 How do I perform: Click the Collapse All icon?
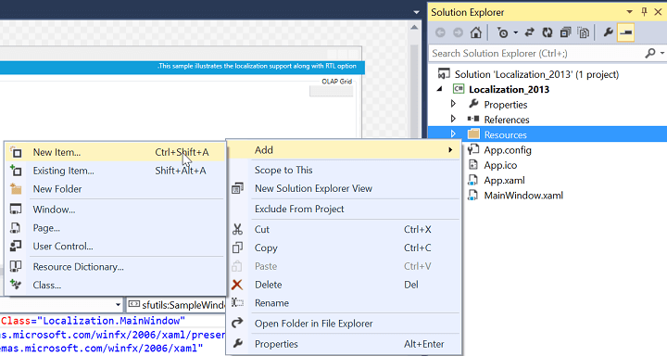click(x=565, y=32)
